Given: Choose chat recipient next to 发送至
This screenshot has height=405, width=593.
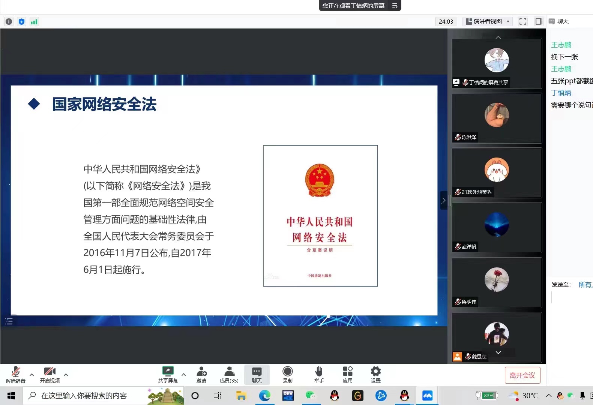Looking at the screenshot, I should [x=585, y=285].
